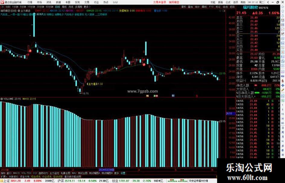Open the 关联报价 tab
Viewport: 285px width, 183px height.
point(14,177)
